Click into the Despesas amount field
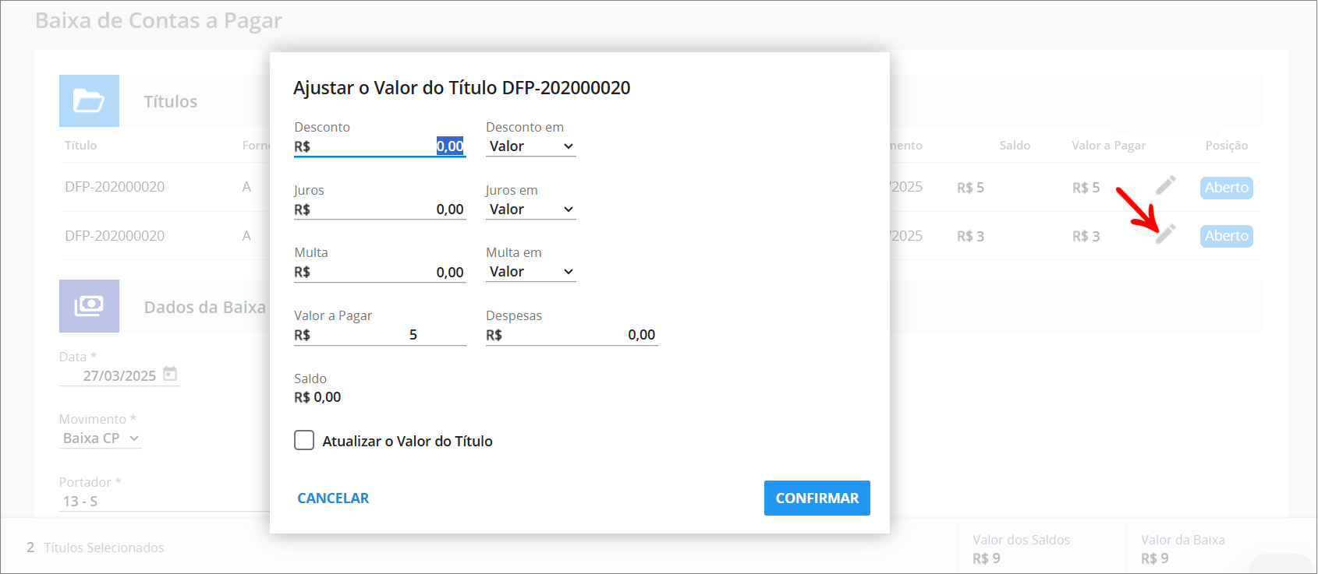The width and height of the screenshot is (1318, 574). click(x=572, y=335)
